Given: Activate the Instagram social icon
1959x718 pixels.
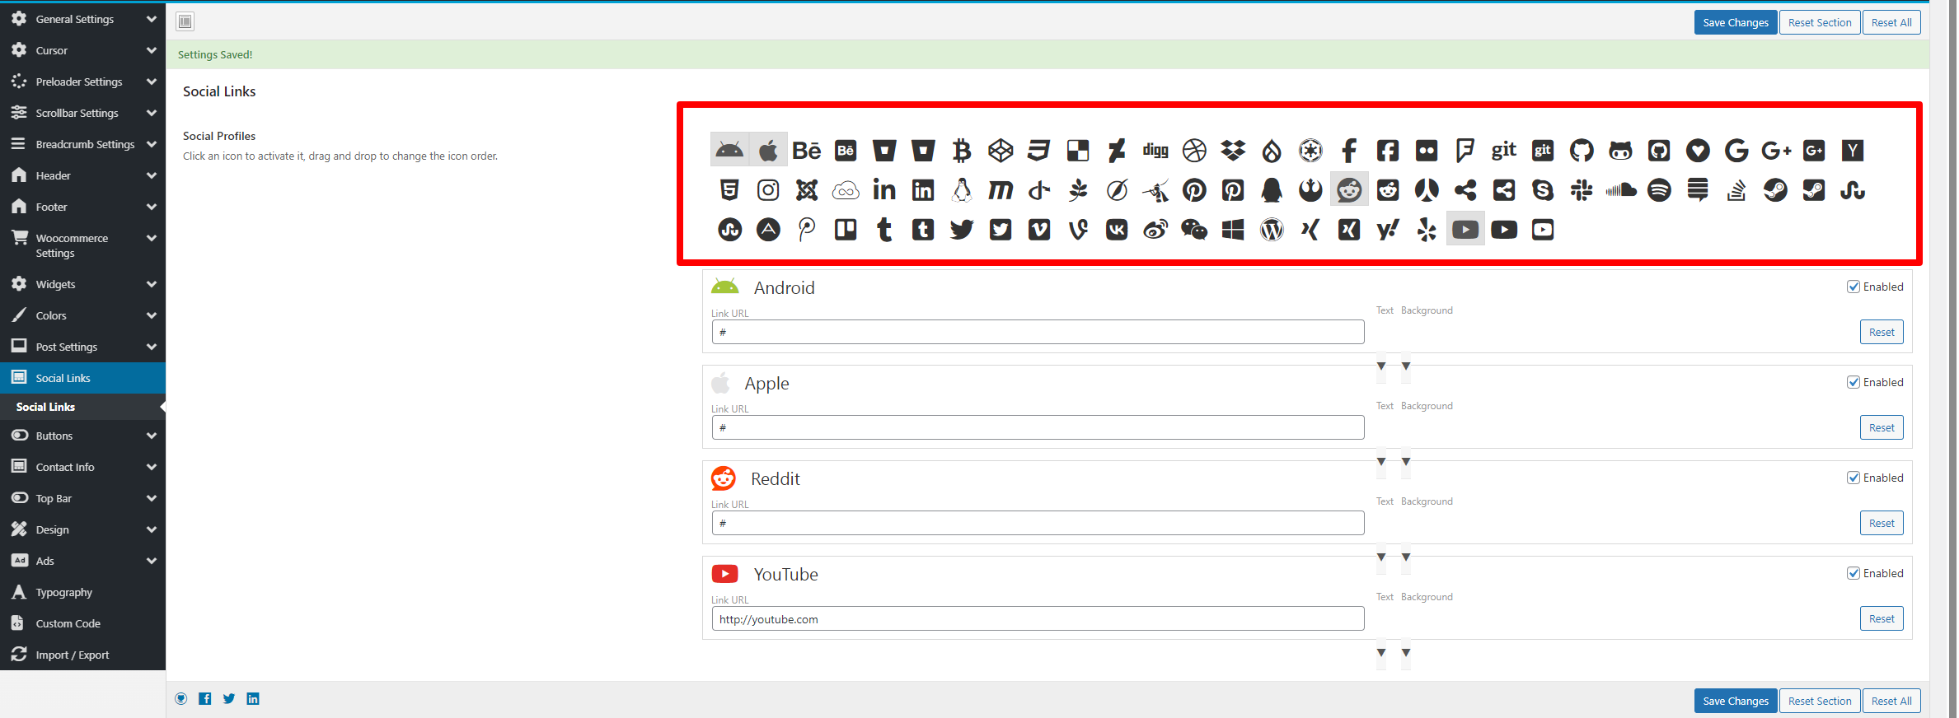Looking at the screenshot, I should coord(767,190).
